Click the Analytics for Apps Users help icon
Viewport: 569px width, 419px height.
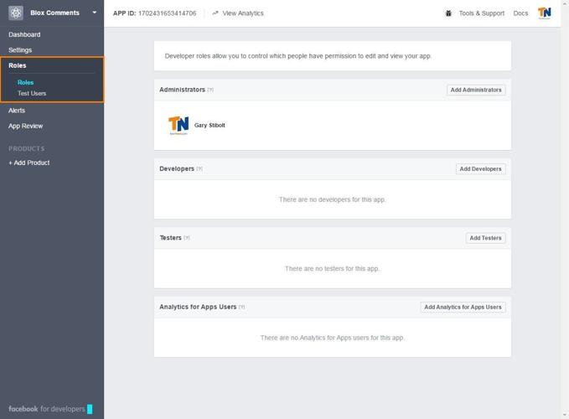tap(242, 308)
